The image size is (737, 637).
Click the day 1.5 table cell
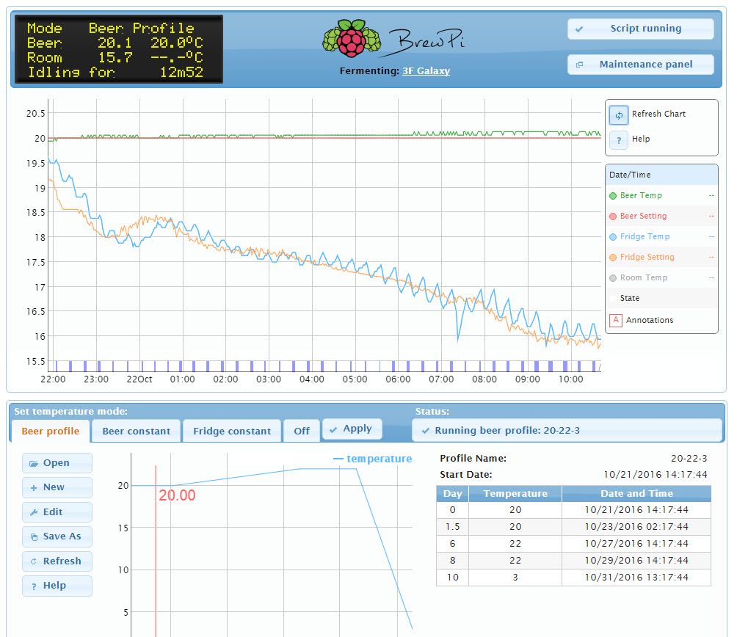click(x=453, y=527)
